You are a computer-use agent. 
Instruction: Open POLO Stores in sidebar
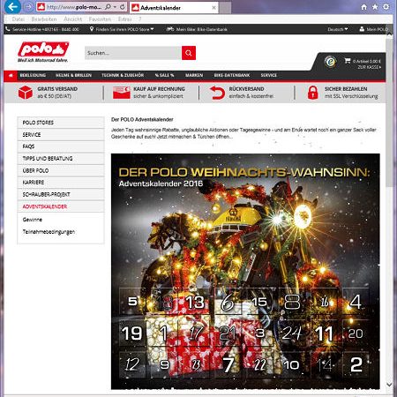[61, 123]
